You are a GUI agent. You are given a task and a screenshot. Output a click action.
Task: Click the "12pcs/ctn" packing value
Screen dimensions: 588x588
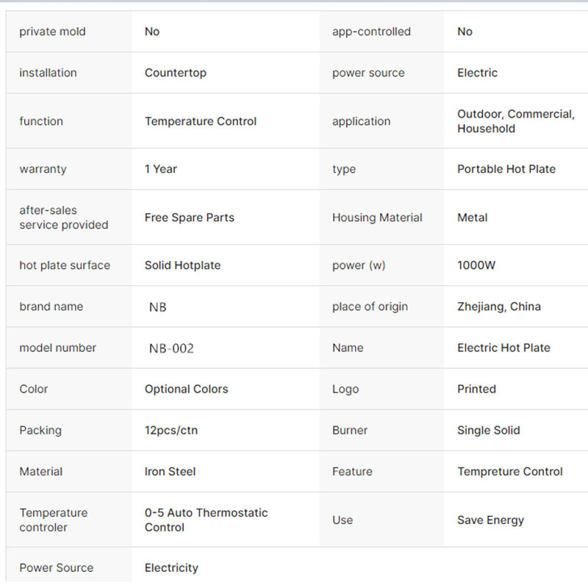pyautogui.click(x=171, y=430)
